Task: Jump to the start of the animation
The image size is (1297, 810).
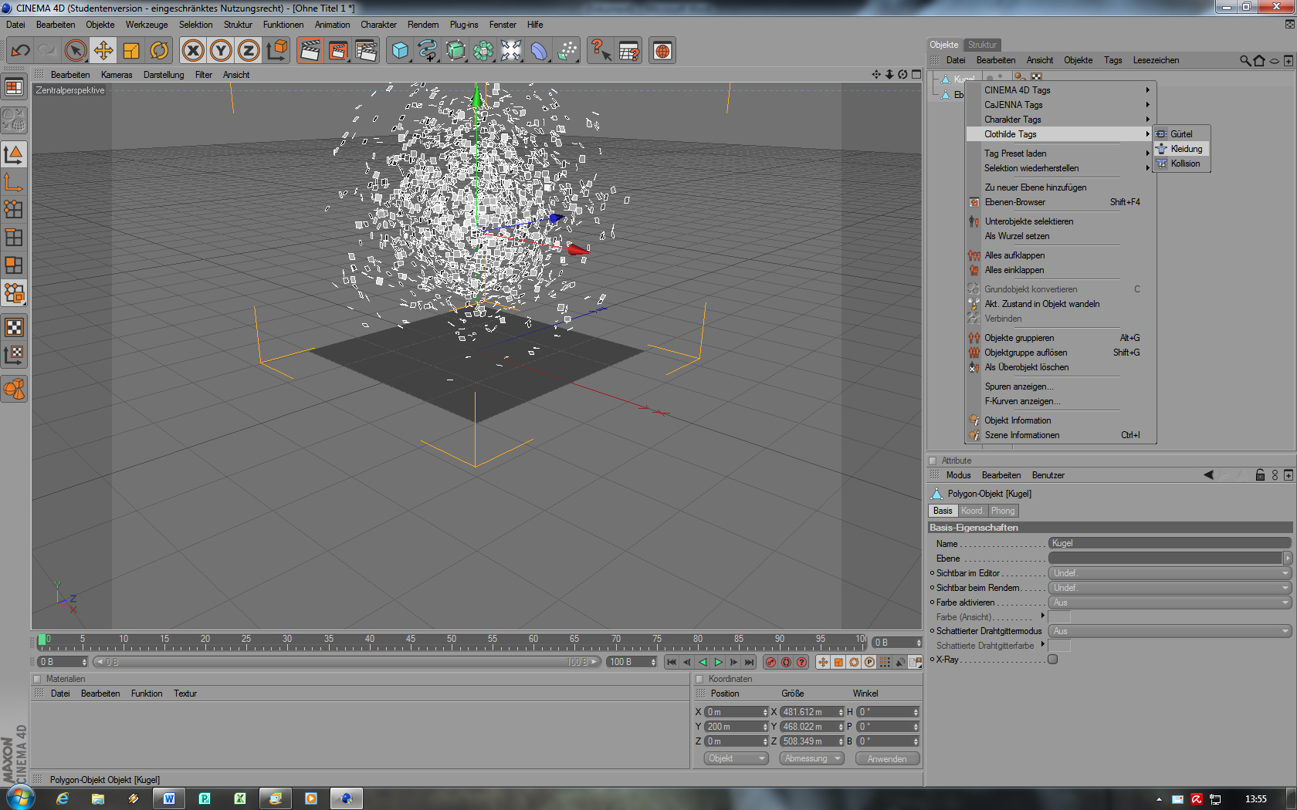Action: tap(672, 662)
